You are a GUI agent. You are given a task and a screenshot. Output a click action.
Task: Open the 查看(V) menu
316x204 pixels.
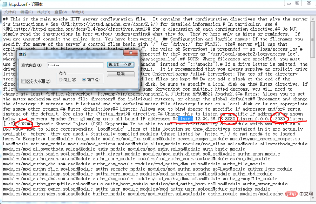pos(61,12)
